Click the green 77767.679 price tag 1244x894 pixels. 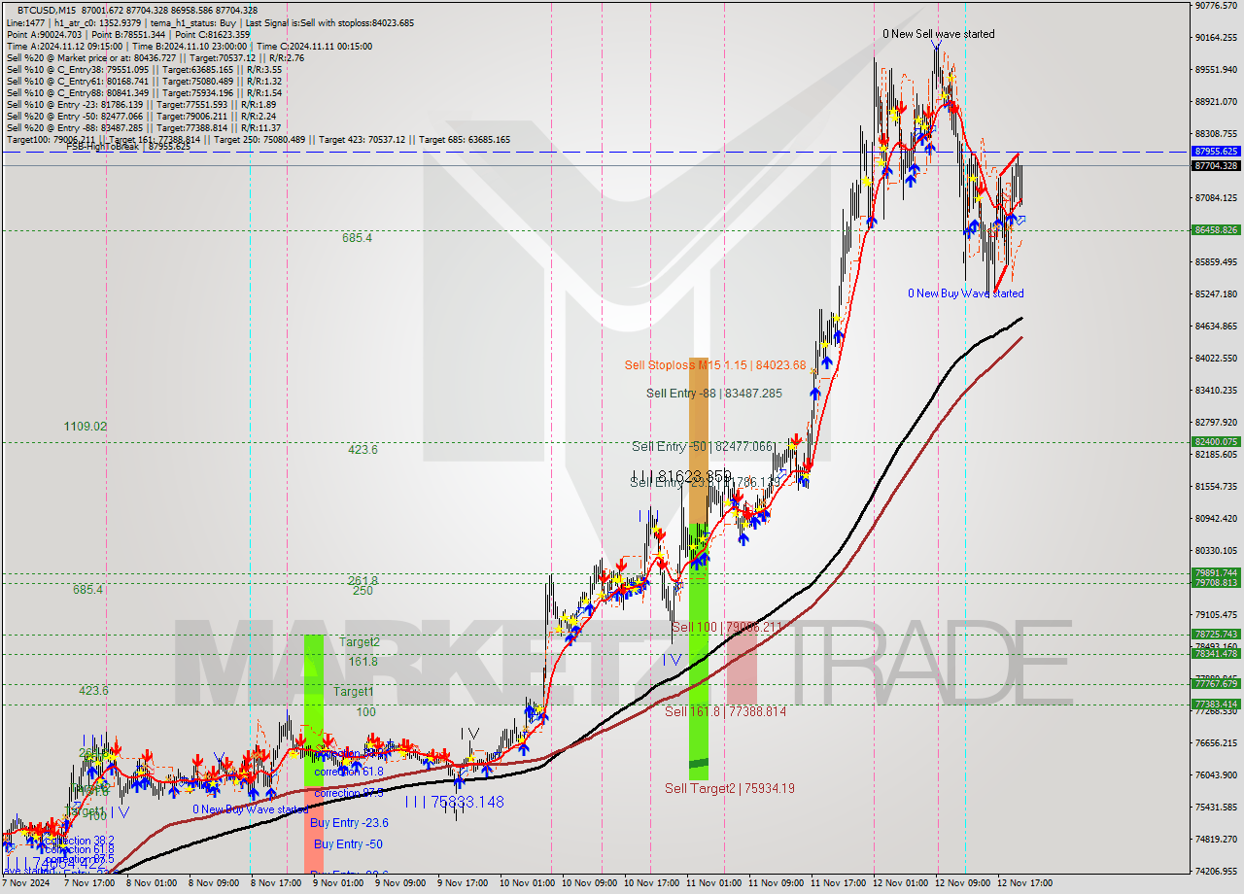(x=1215, y=684)
